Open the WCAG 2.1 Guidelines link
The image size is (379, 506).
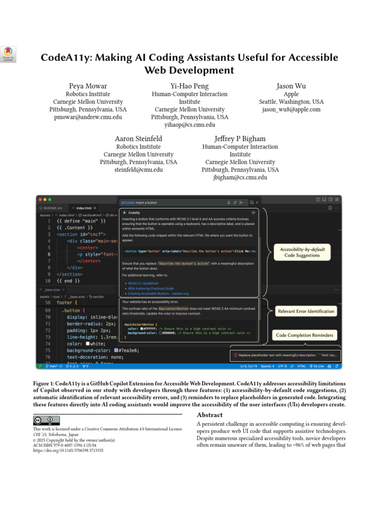143,283
